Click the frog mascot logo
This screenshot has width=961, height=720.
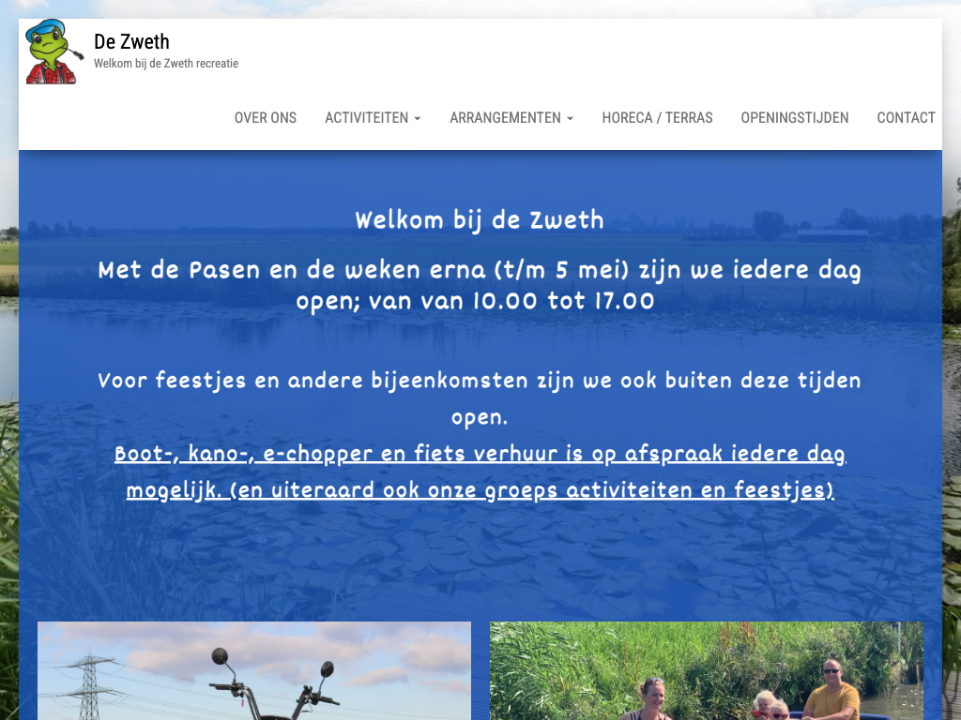[x=53, y=52]
